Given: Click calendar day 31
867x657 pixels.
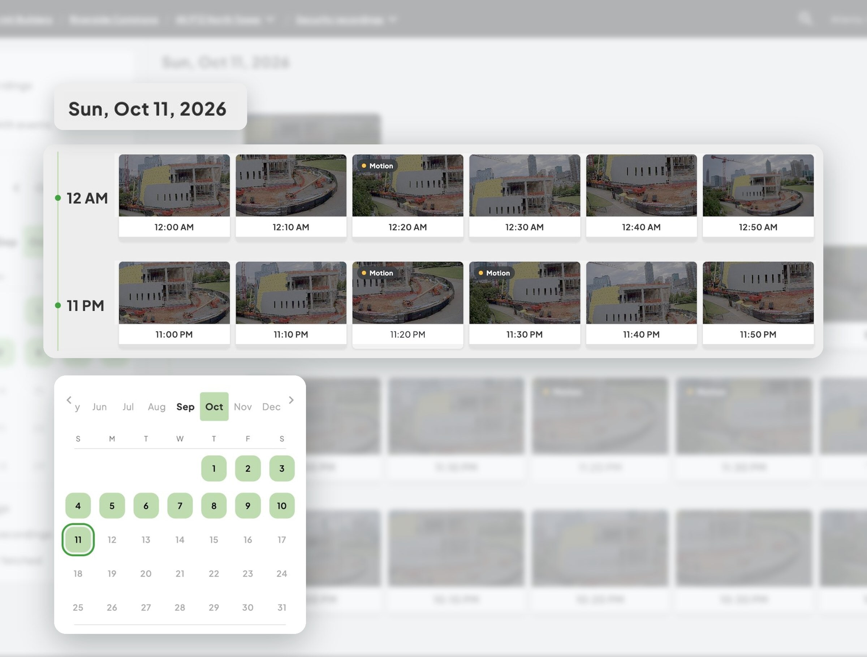Looking at the screenshot, I should click(282, 607).
